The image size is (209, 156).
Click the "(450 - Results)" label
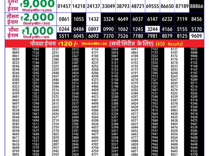[x=169, y=44]
